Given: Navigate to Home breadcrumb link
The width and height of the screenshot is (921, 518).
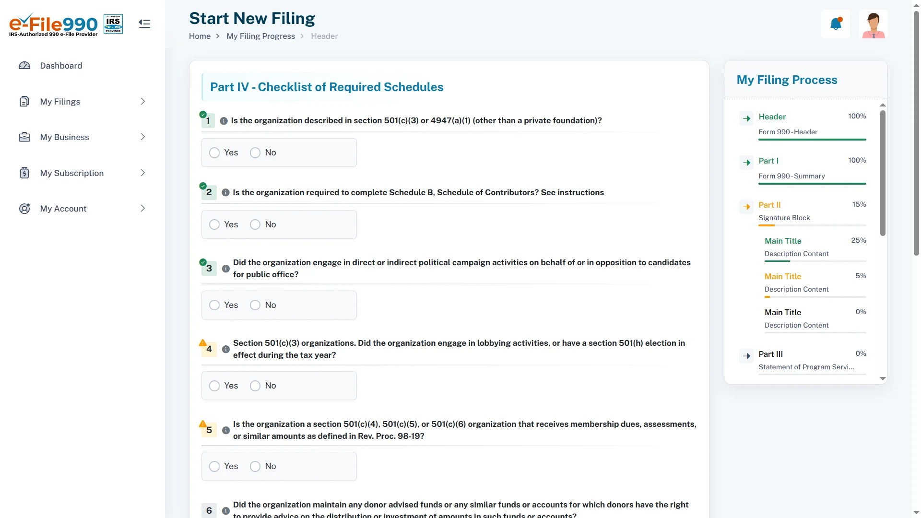Looking at the screenshot, I should [x=200, y=36].
